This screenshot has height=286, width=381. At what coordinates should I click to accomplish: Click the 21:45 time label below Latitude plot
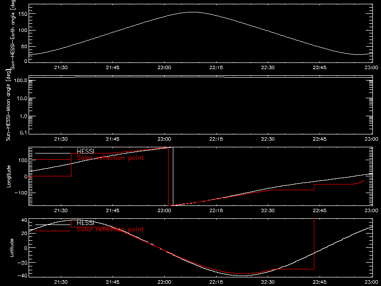point(112,282)
